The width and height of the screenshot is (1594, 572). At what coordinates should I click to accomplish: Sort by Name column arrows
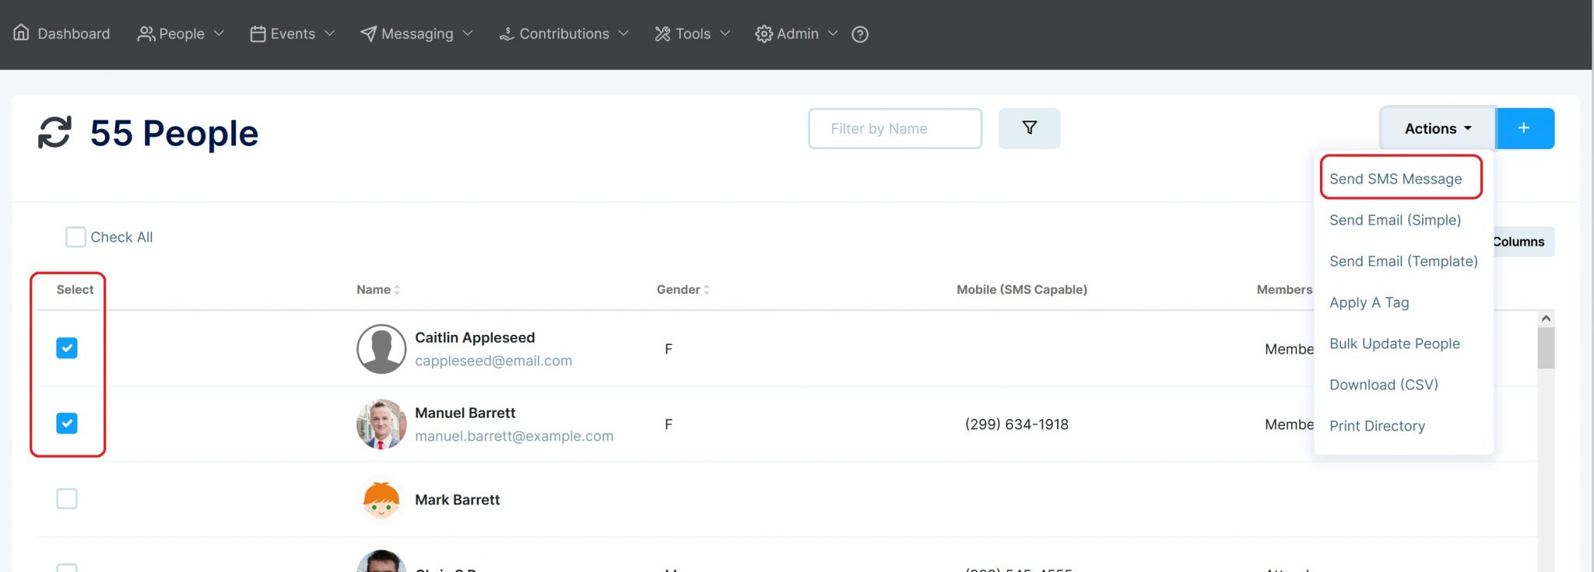[x=397, y=290]
